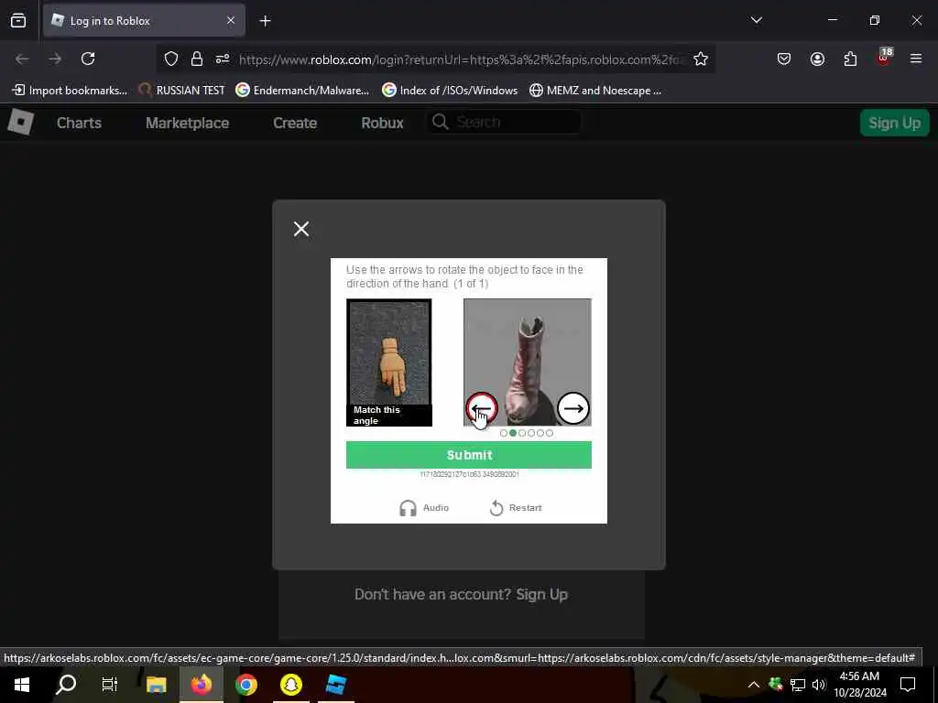Open Windows taskbar search
The width and height of the screenshot is (938, 703).
66,685
